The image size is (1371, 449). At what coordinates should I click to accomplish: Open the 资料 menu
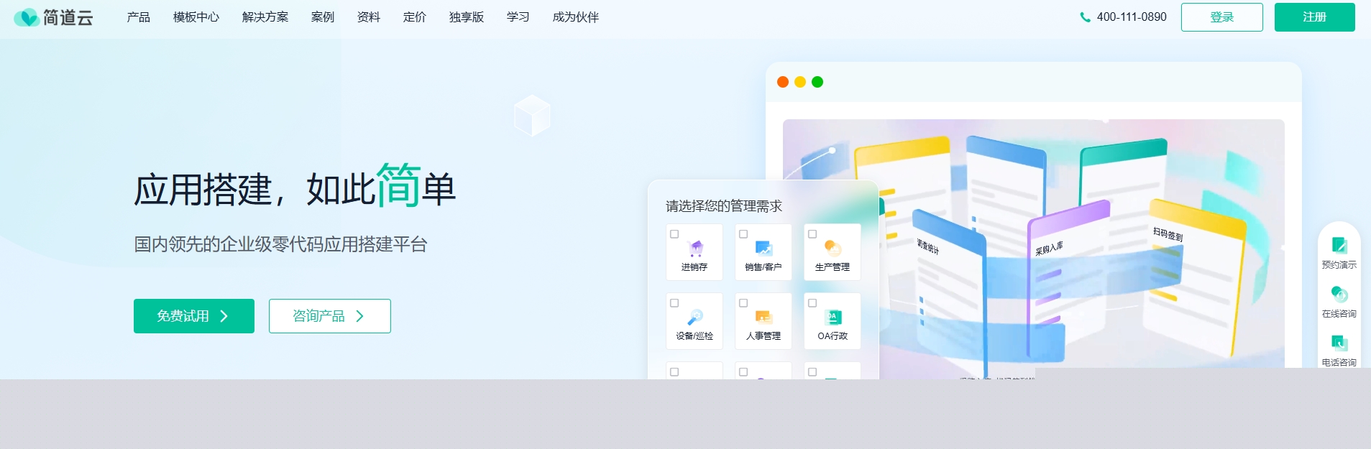[369, 17]
